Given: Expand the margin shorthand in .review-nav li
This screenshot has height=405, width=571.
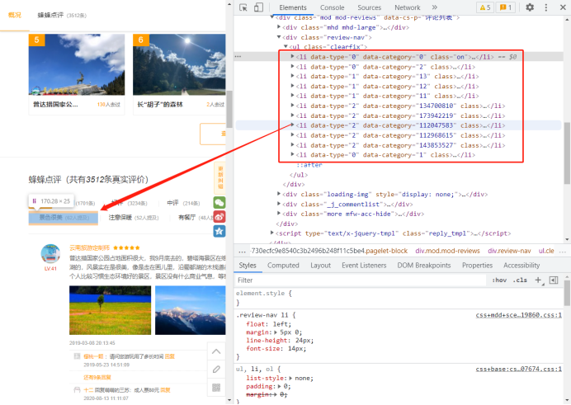Looking at the screenshot, I should (276, 332).
